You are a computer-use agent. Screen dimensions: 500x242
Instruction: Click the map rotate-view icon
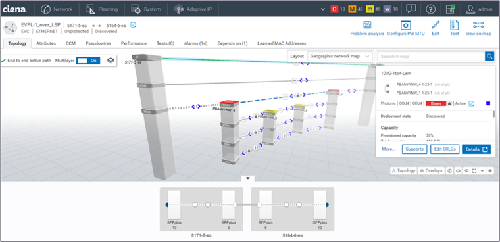tap(466, 171)
